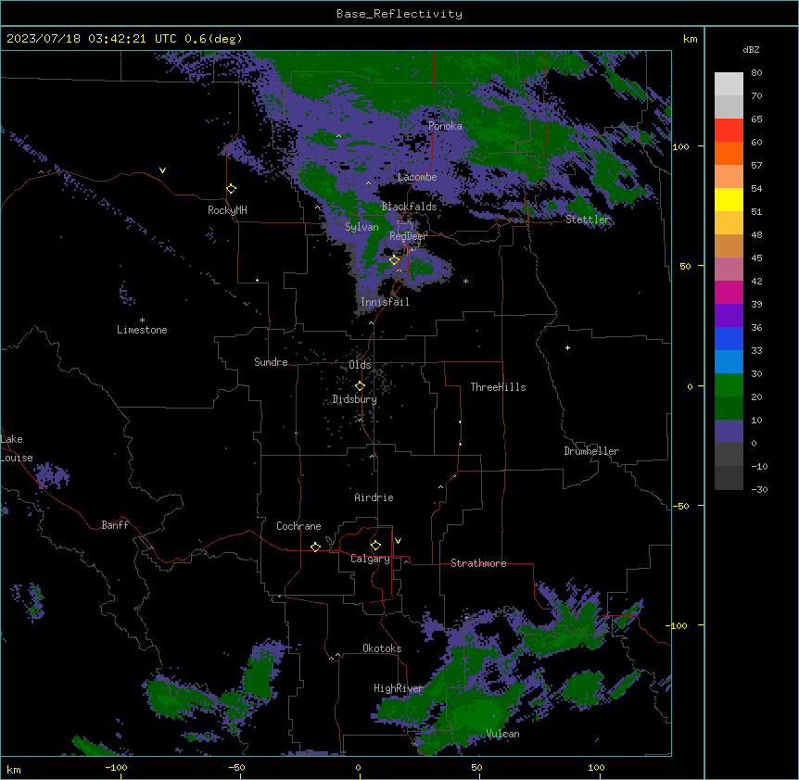Viewport: 799px width, 780px height.
Task: Click the amber 51-48 dBZ legend swatch
Action: click(x=729, y=223)
